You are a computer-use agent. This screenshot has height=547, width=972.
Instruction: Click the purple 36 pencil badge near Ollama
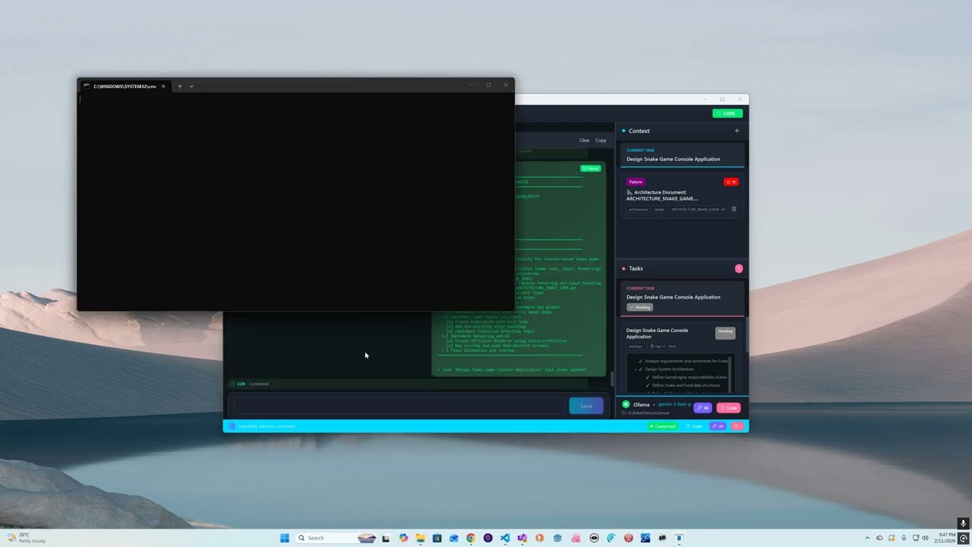pyautogui.click(x=702, y=408)
